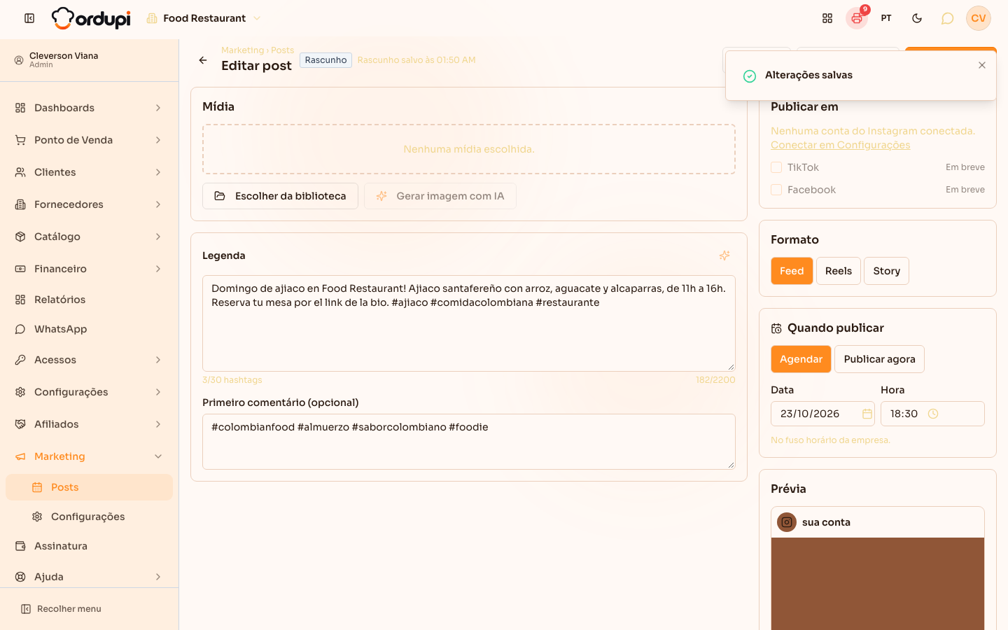Toggle the sidebar panel icon

[29, 18]
